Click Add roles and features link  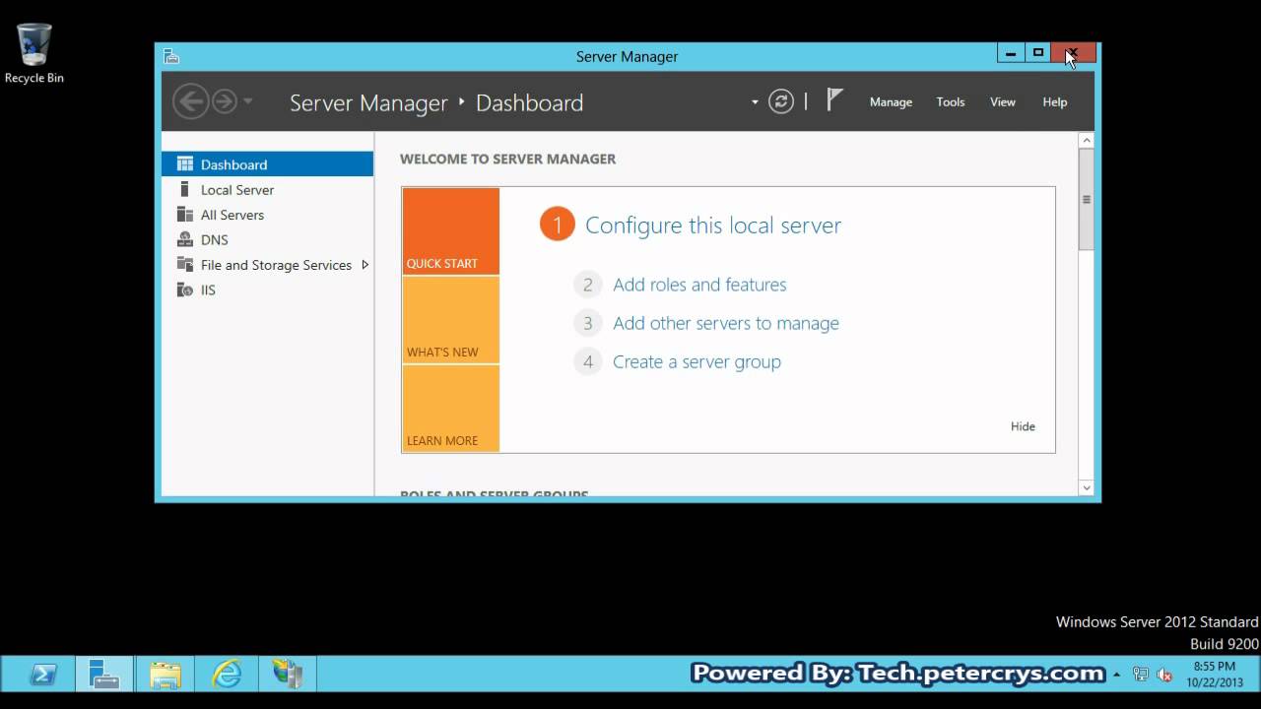click(699, 285)
